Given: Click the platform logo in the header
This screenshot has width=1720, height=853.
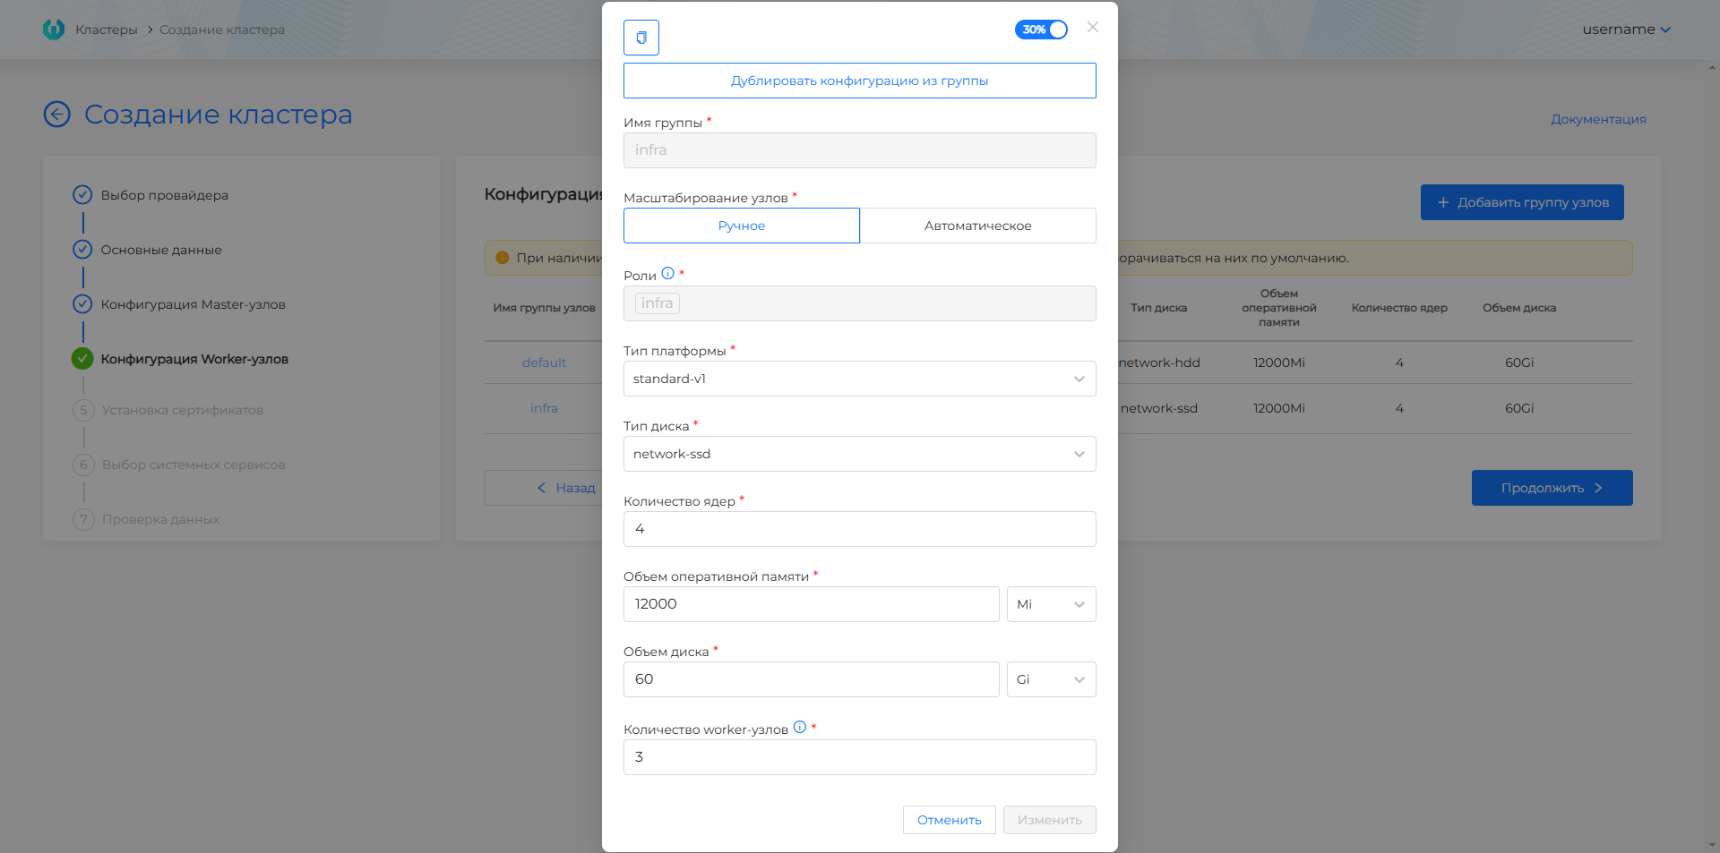Looking at the screenshot, I should 54,30.
